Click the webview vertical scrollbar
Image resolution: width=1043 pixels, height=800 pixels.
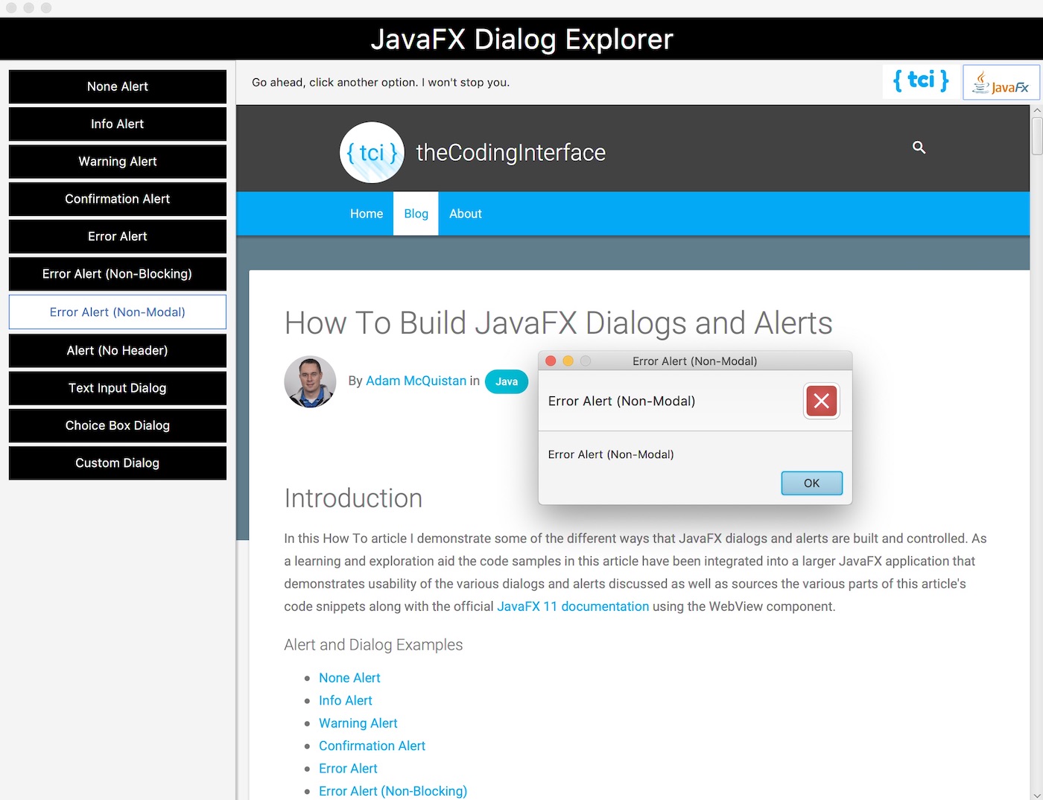(x=1036, y=134)
